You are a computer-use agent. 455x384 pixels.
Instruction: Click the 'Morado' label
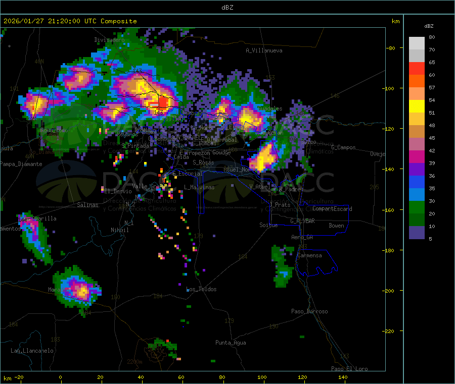coord(58,290)
